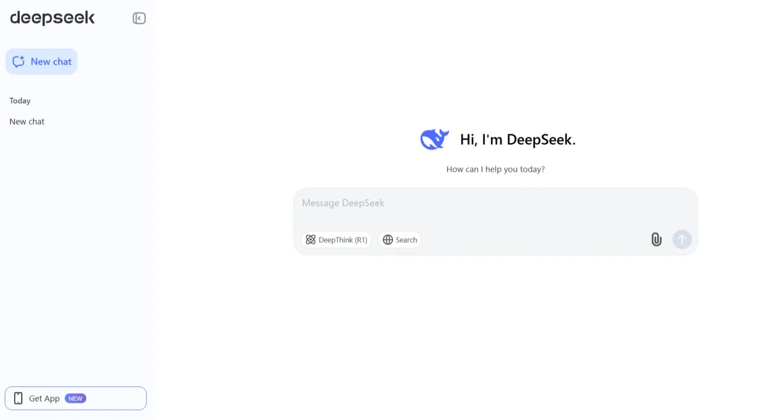The width and height of the screenshot is (760, 420).
Task: Click the chat-bubble icon on New chat button
Action: (x=18, y=61)
